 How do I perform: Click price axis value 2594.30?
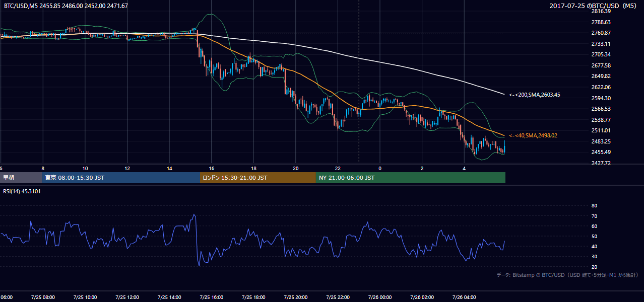point(601,98)
